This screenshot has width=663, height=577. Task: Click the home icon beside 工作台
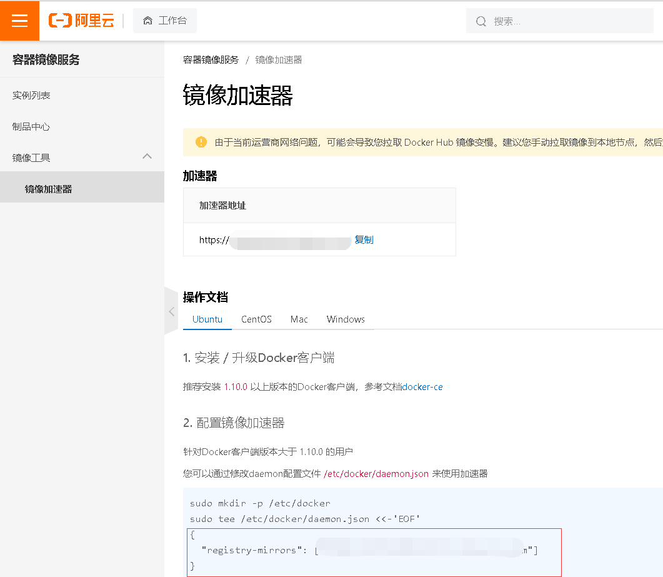(147, 20)
